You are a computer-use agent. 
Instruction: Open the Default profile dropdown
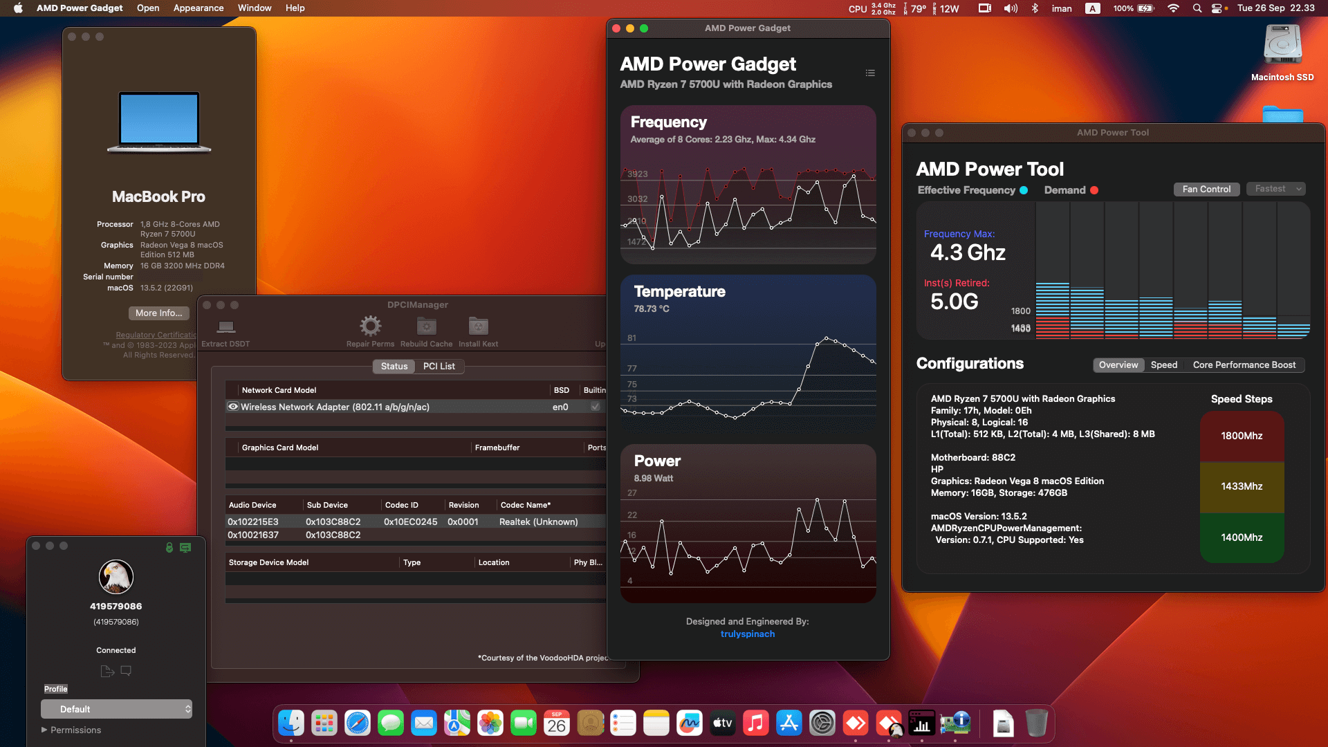pos(116,709)
